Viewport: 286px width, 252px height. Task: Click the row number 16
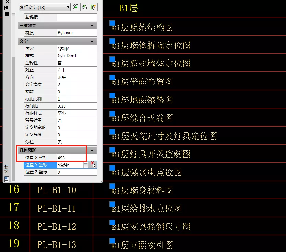[14, 189]
